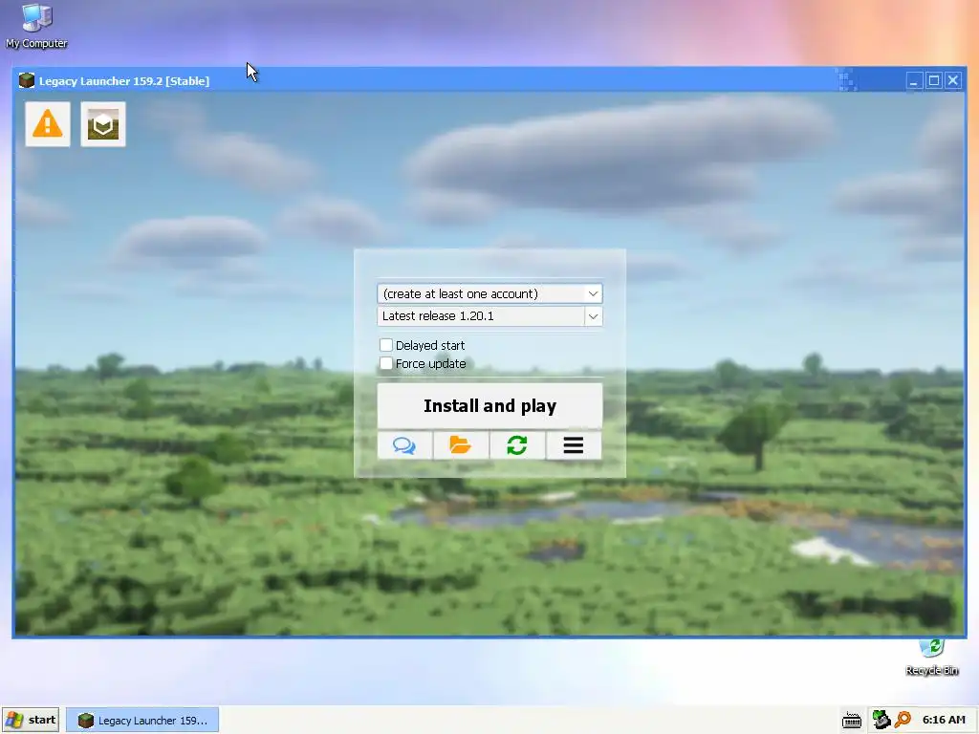The height and width of the screenshot is (734, 979).
Task: Open the game folder icon button
Action: tap(461, 445)
